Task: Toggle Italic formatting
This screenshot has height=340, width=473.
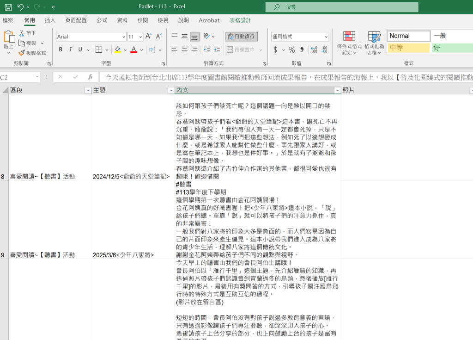Action: coord(71,50)
